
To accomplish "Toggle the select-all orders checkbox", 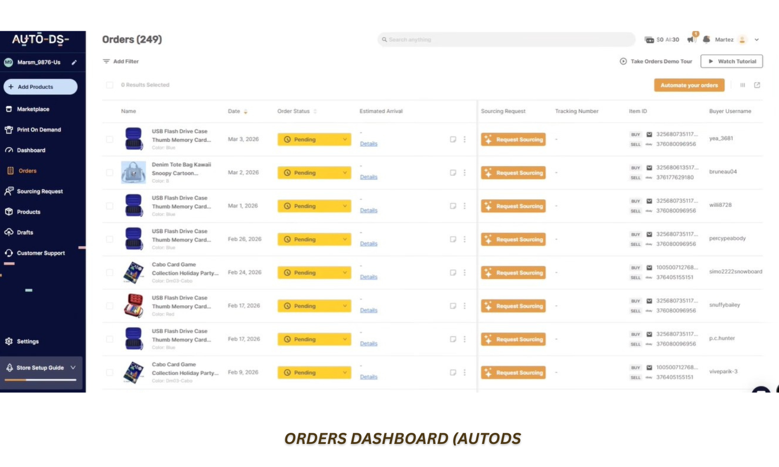I will click(110, 85).
